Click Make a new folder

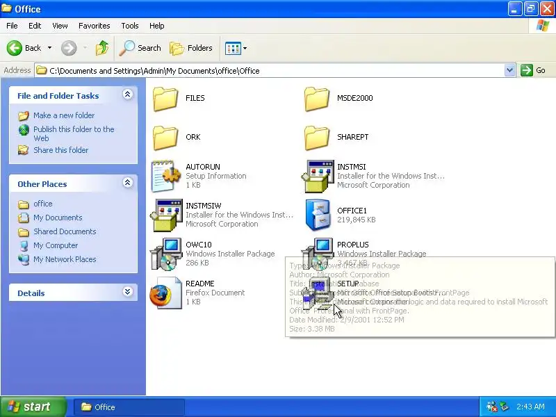coord(64,115)
